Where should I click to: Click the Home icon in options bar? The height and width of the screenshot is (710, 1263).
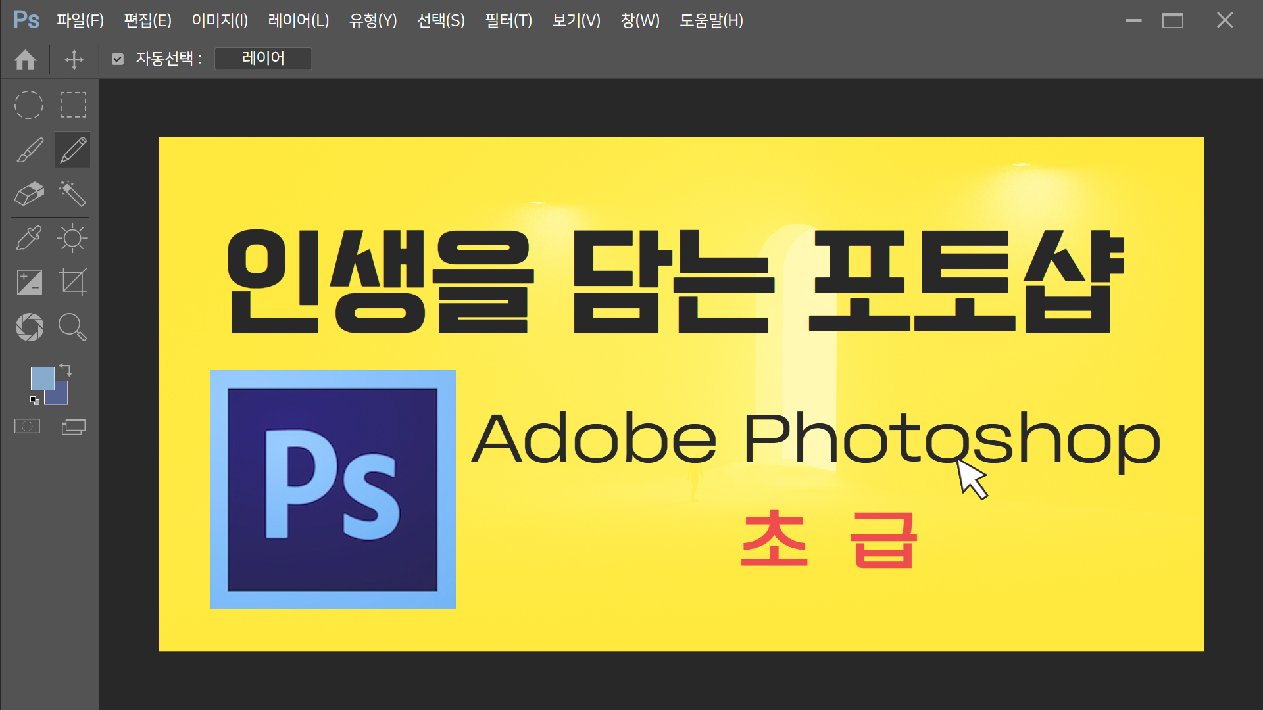click(26, 60)
